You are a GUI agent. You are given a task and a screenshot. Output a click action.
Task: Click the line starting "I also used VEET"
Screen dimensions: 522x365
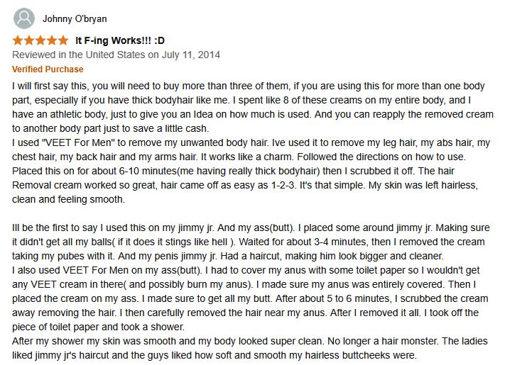pos(246,270)
